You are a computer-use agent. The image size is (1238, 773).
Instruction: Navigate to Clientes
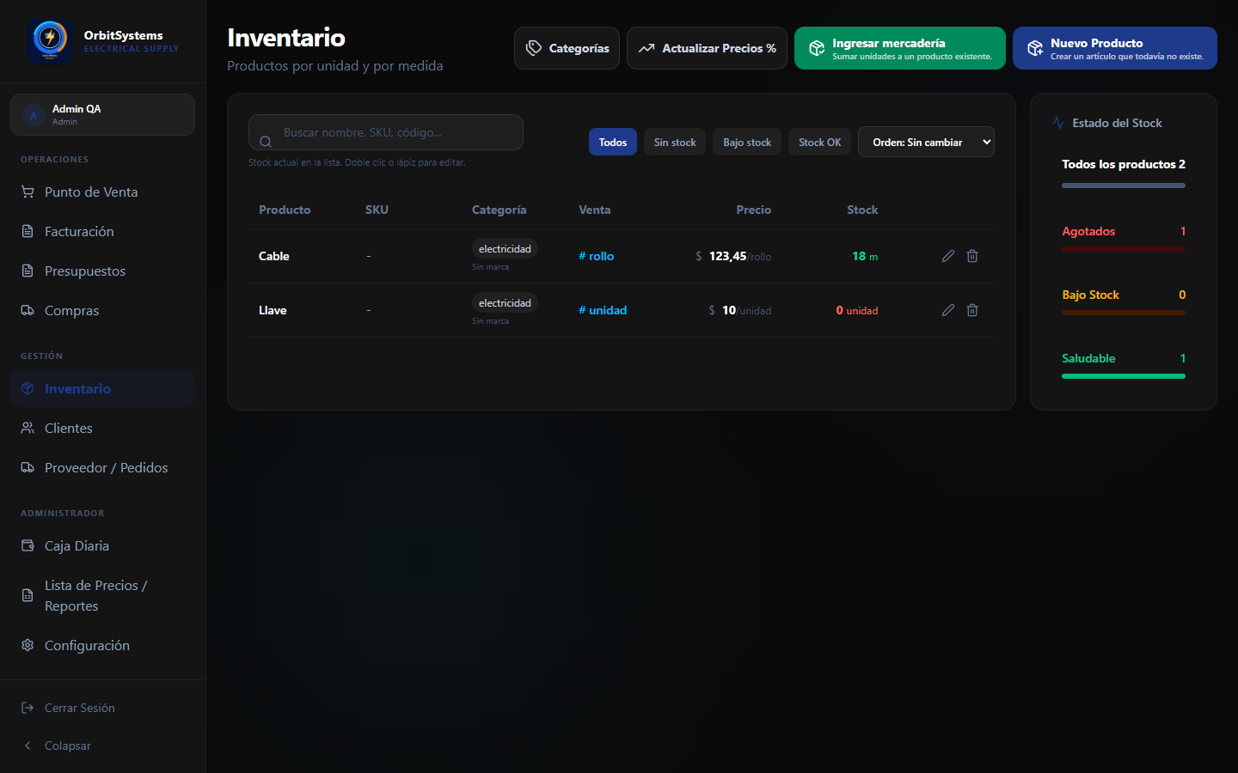pyautogui.click(x=103, y=428)
